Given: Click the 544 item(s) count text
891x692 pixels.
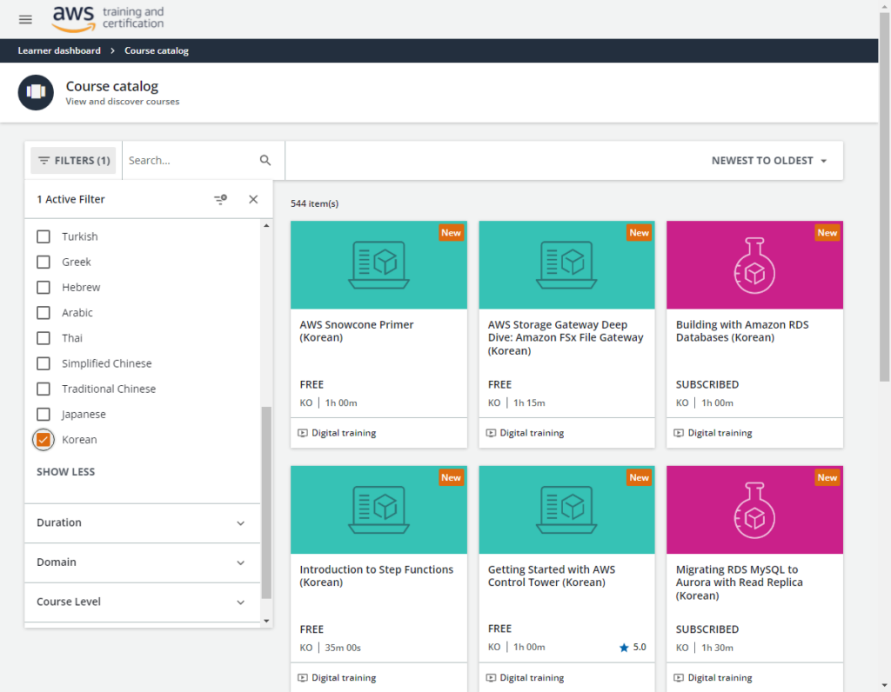Looking at the screenshot, I should [x=314, y=203].
